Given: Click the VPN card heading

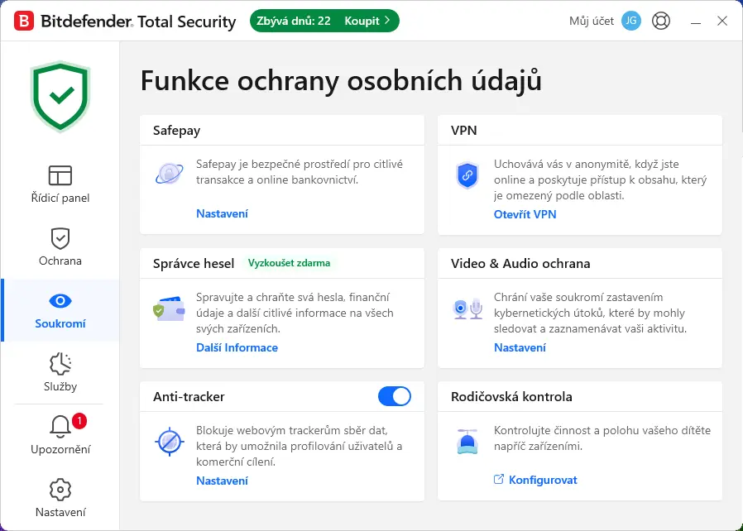Looking at the screenshot, I should 463,130.
